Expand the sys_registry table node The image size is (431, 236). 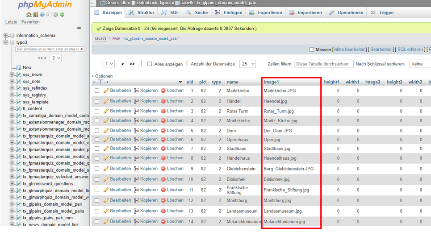(12, 95)
